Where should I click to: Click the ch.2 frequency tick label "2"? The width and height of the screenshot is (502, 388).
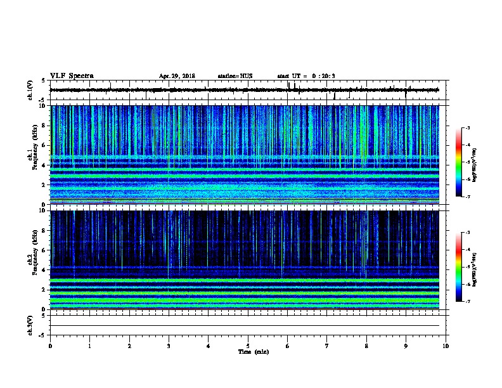pos(44,290)
